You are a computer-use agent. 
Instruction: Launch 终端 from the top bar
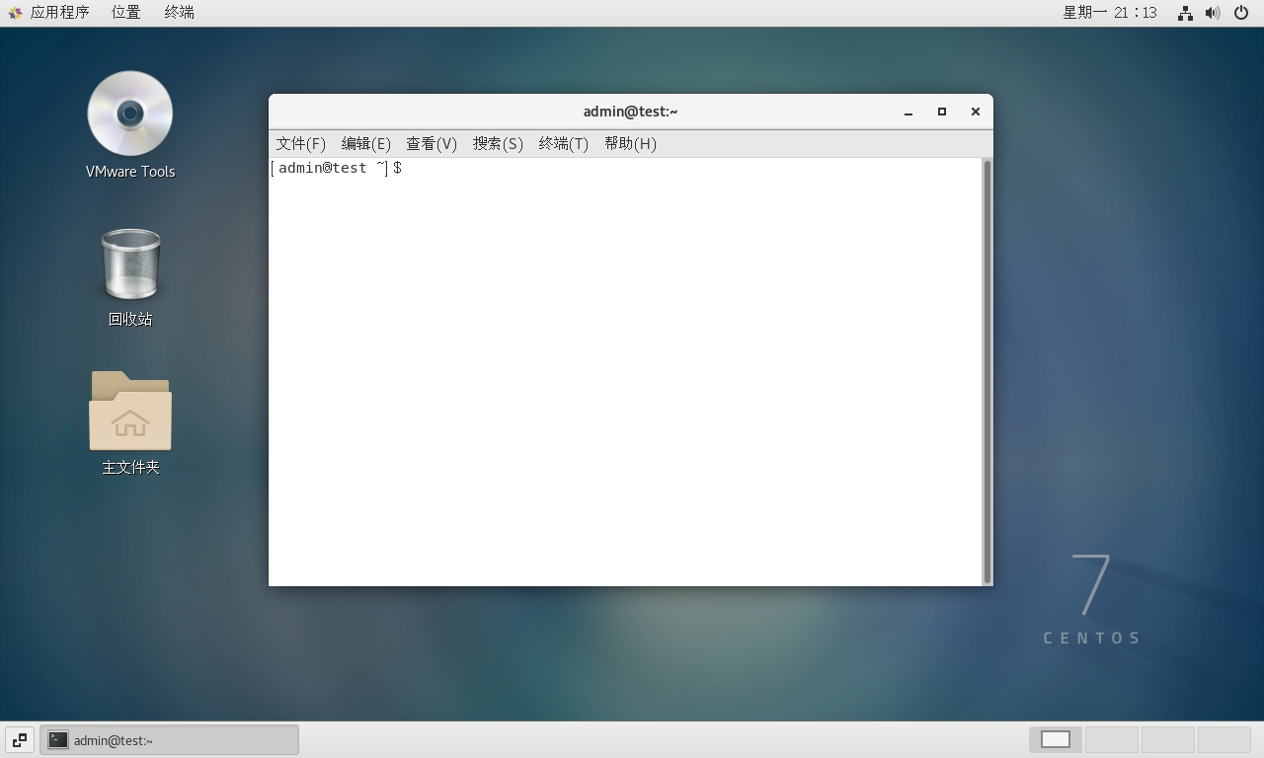point(179,13)
